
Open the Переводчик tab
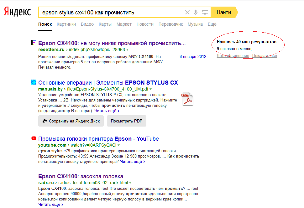click(170, 24)
